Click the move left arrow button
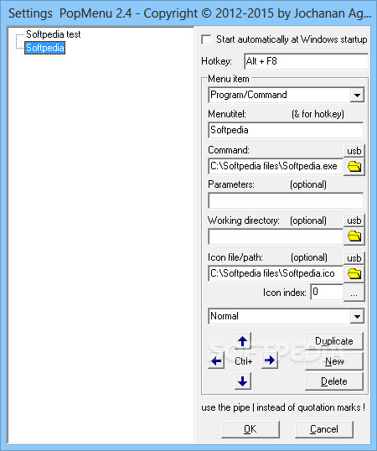Screen dimensions: 377x451 click(x=216, y=360)
